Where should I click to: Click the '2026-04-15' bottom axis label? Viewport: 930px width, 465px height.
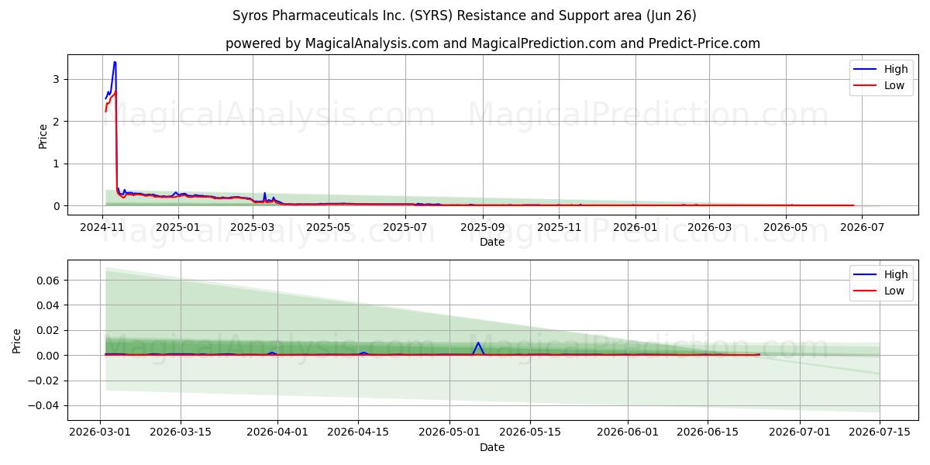pyautogui.click(x=357, y=432)
